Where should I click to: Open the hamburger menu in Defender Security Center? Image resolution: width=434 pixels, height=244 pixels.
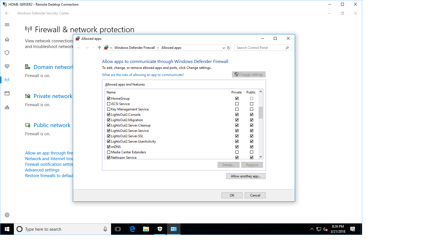coord(7,25)
